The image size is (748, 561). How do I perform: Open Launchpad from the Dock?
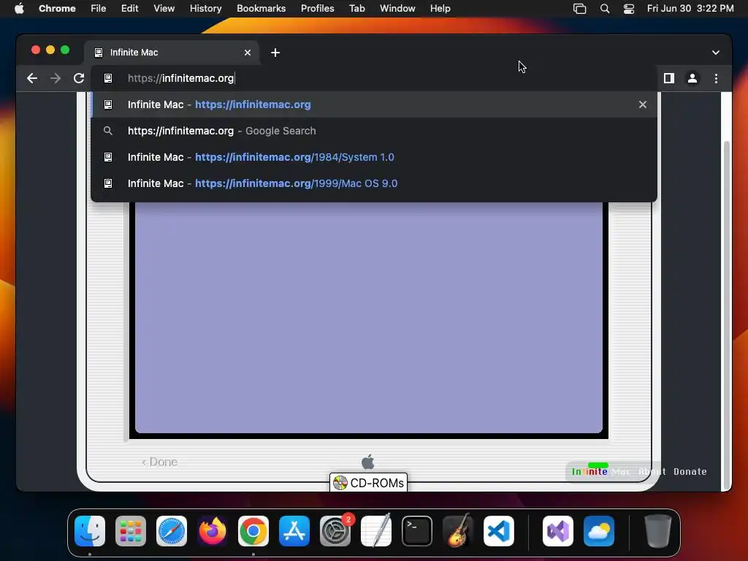pos(131,531)
